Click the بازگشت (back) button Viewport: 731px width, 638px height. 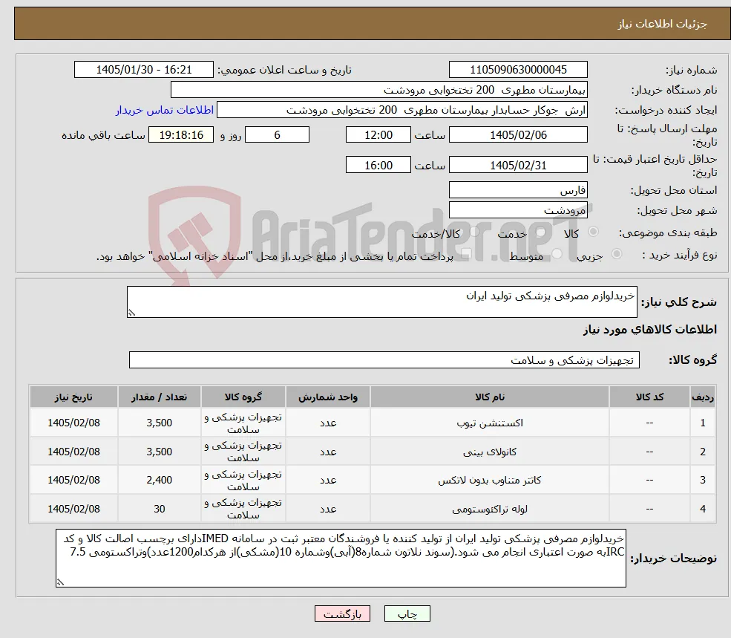pos(342,613)
